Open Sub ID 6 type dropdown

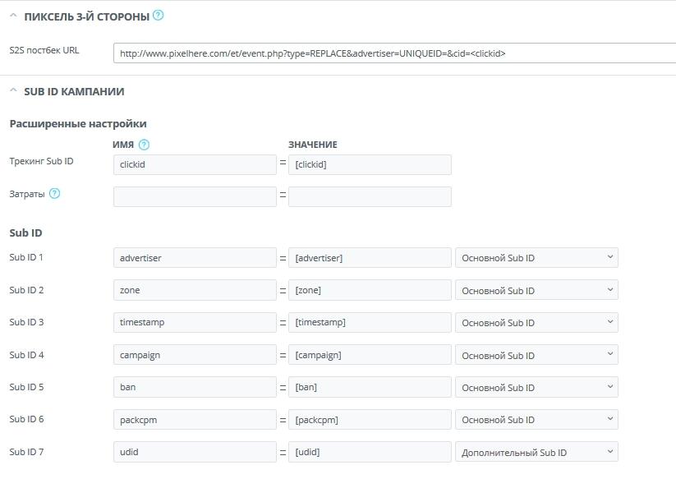click(536, 420)
